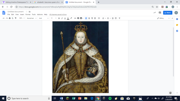Apply a bulleted list

click(x=108, y=18)
